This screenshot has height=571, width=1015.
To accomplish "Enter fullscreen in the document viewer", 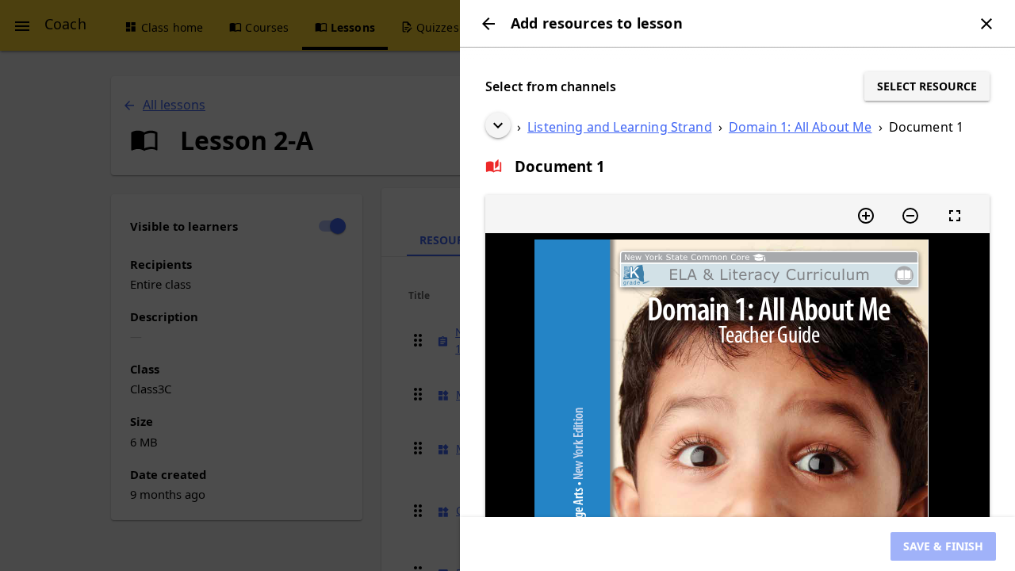I will coord(955,216).
